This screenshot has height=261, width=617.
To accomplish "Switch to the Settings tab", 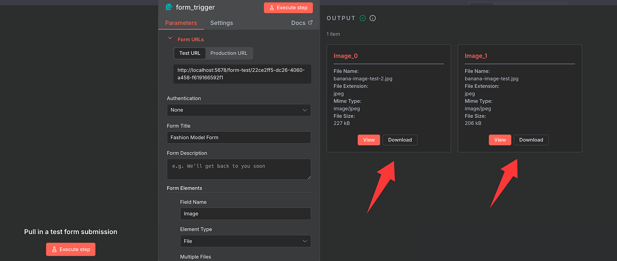I will tap(221, 23).
